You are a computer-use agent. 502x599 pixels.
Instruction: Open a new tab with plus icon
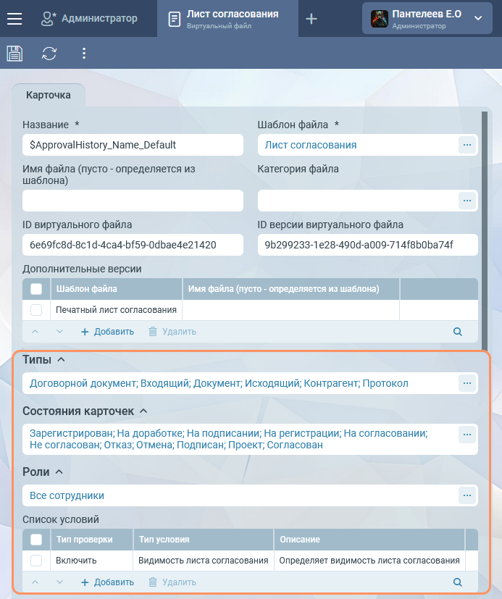(x=311, y=19)
